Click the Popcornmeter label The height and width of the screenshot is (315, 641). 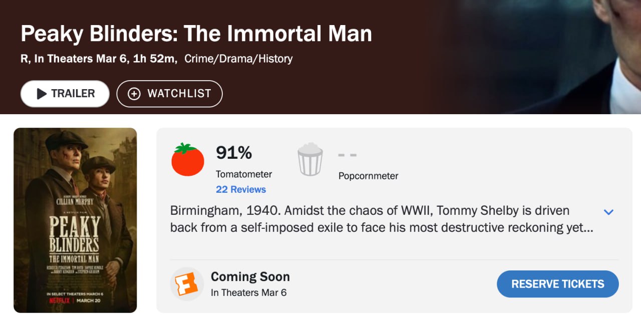pos(368,176)
